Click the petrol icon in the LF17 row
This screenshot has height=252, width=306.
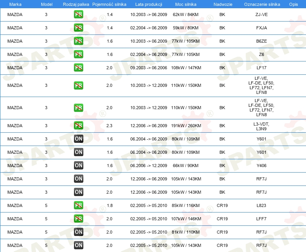[x=78, y=68]
